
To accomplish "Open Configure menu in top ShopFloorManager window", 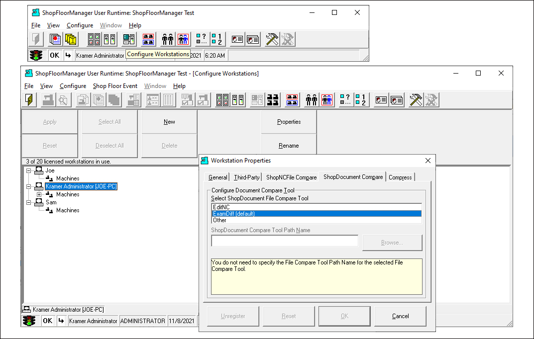I will point(80,25).
